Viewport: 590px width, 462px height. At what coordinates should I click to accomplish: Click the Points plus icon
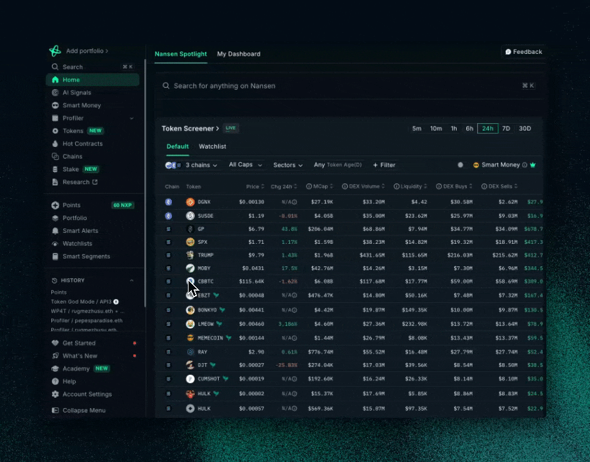[x=55, y=205]
